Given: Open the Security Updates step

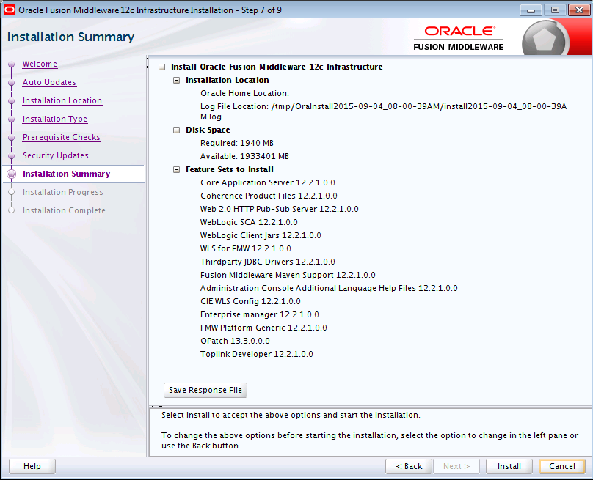Looking at the screenshot, I should coord(56,155).
